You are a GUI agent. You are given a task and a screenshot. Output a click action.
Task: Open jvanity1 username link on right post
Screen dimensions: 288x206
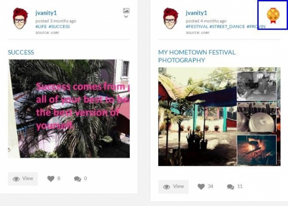[197, 13]
